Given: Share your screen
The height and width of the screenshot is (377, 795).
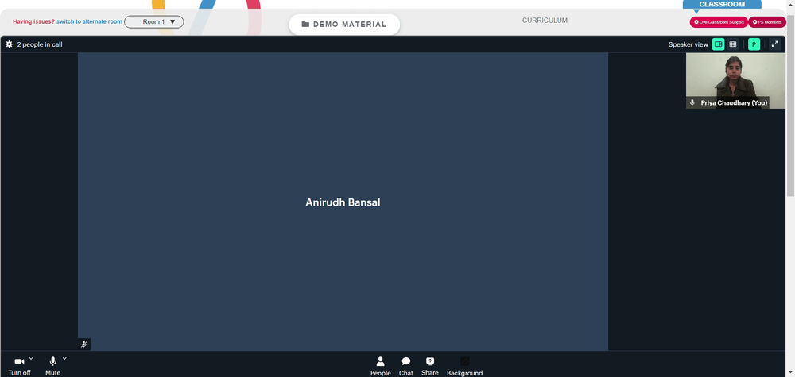Looking at the screenshot, I should point(430,366).
